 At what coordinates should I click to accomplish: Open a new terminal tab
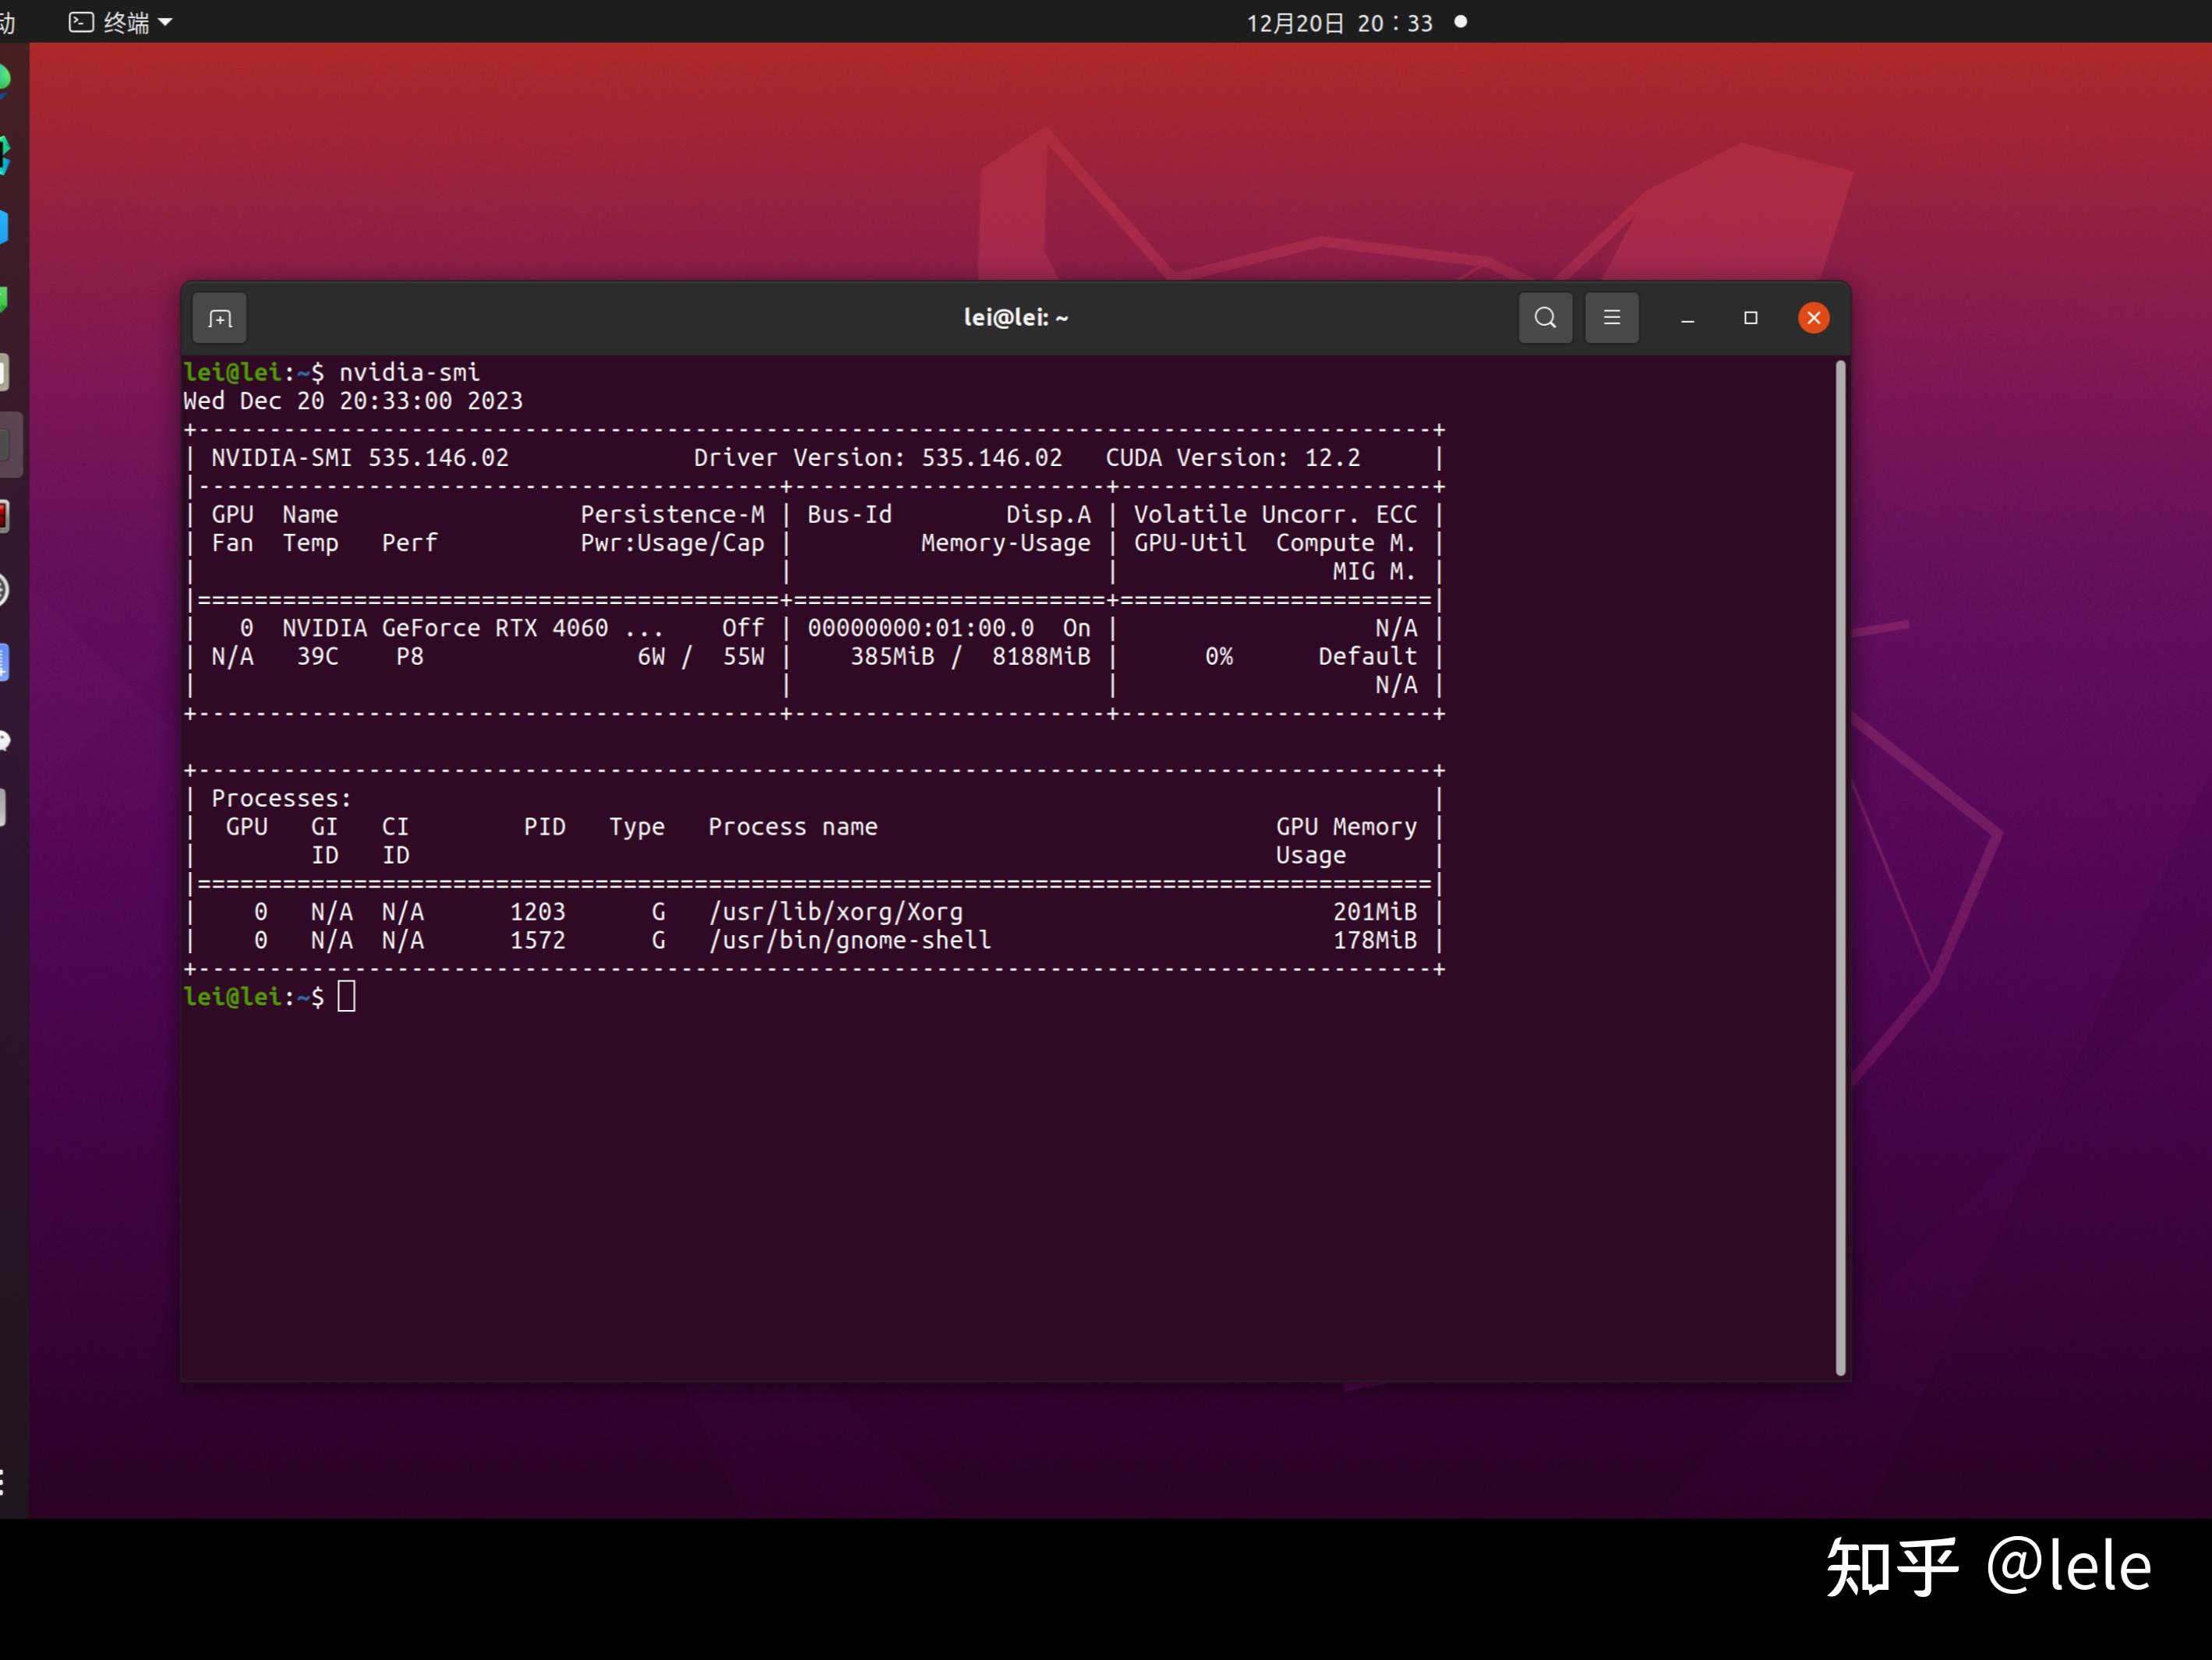click(220, 319)
